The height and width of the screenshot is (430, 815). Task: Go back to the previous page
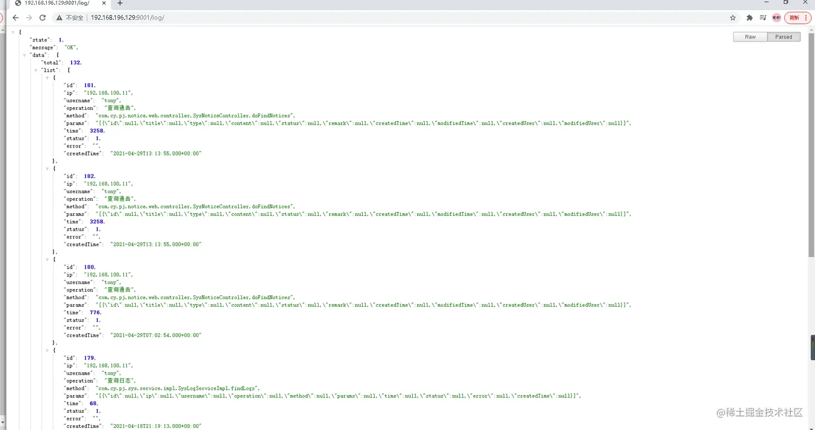16,18
